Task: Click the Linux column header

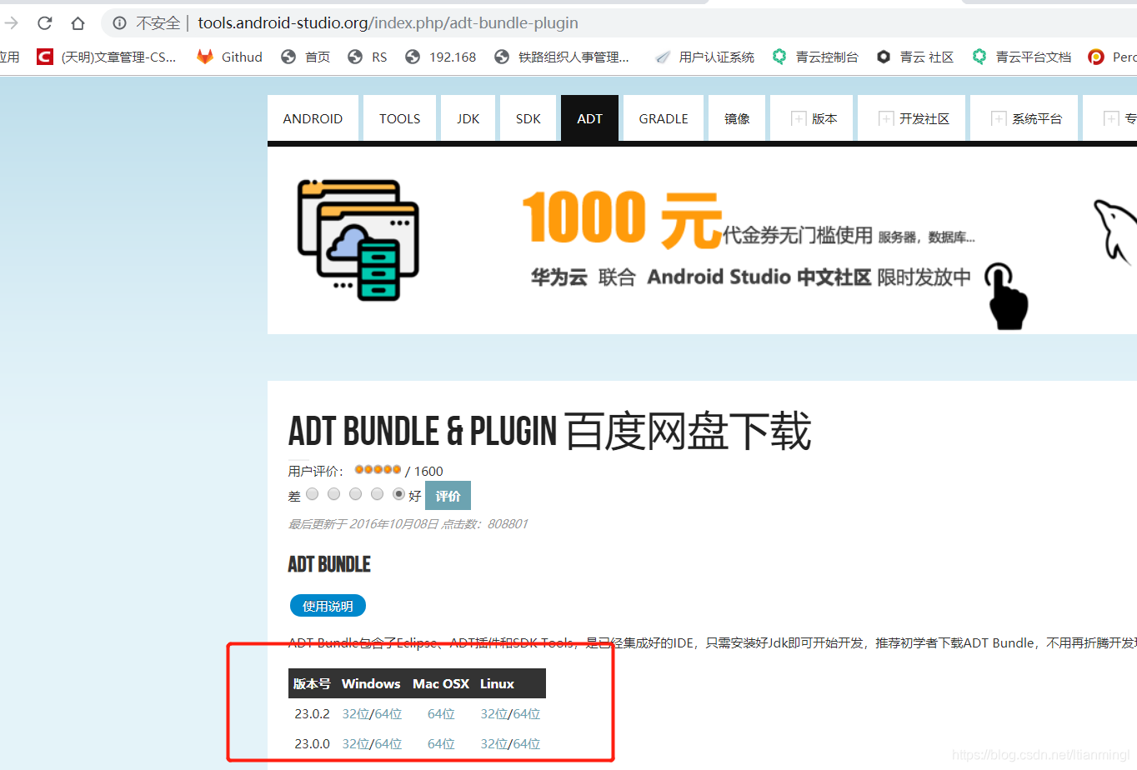Action: (497, 684)
